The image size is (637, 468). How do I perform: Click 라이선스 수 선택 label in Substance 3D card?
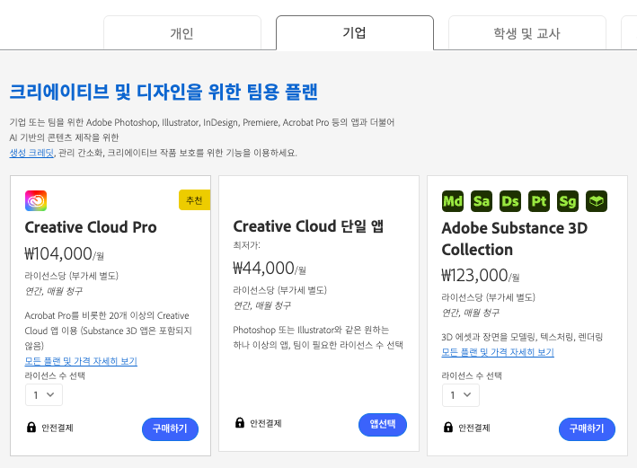[472, 375]
